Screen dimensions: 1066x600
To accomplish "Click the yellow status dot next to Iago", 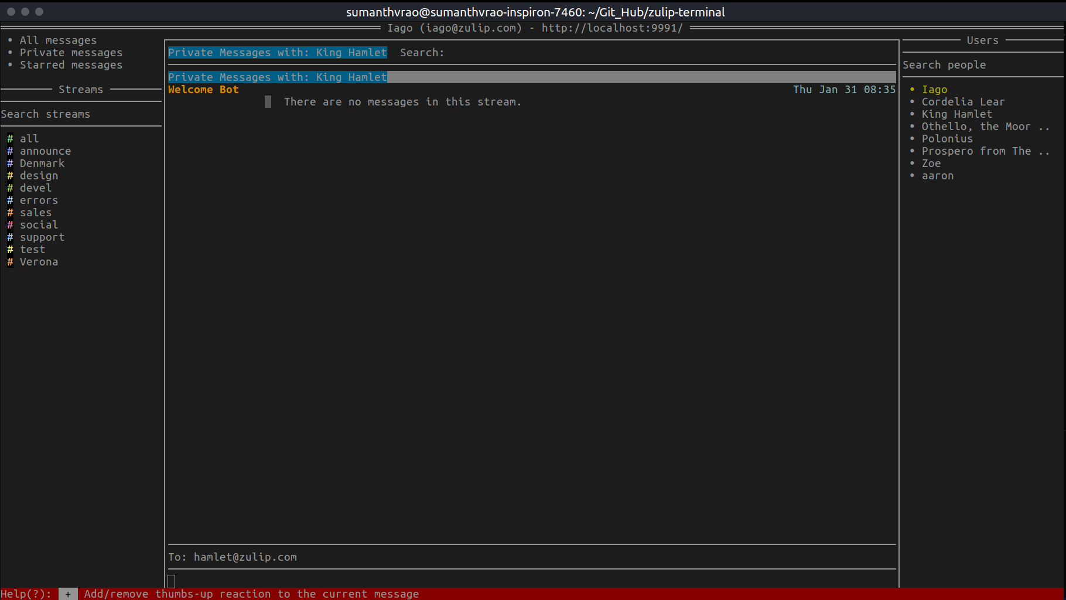I will (912, 90).
